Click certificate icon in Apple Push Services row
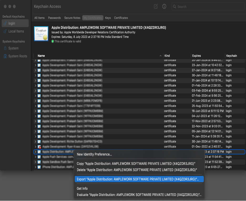This screenshot has height=201, width=246. (39, 157)
